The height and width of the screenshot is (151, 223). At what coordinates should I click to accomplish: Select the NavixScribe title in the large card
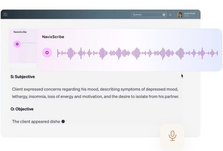pos(53,37)
